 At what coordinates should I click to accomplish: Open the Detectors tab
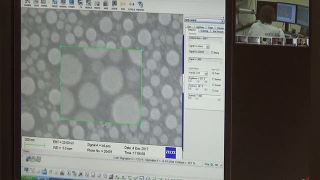point(191,30)
